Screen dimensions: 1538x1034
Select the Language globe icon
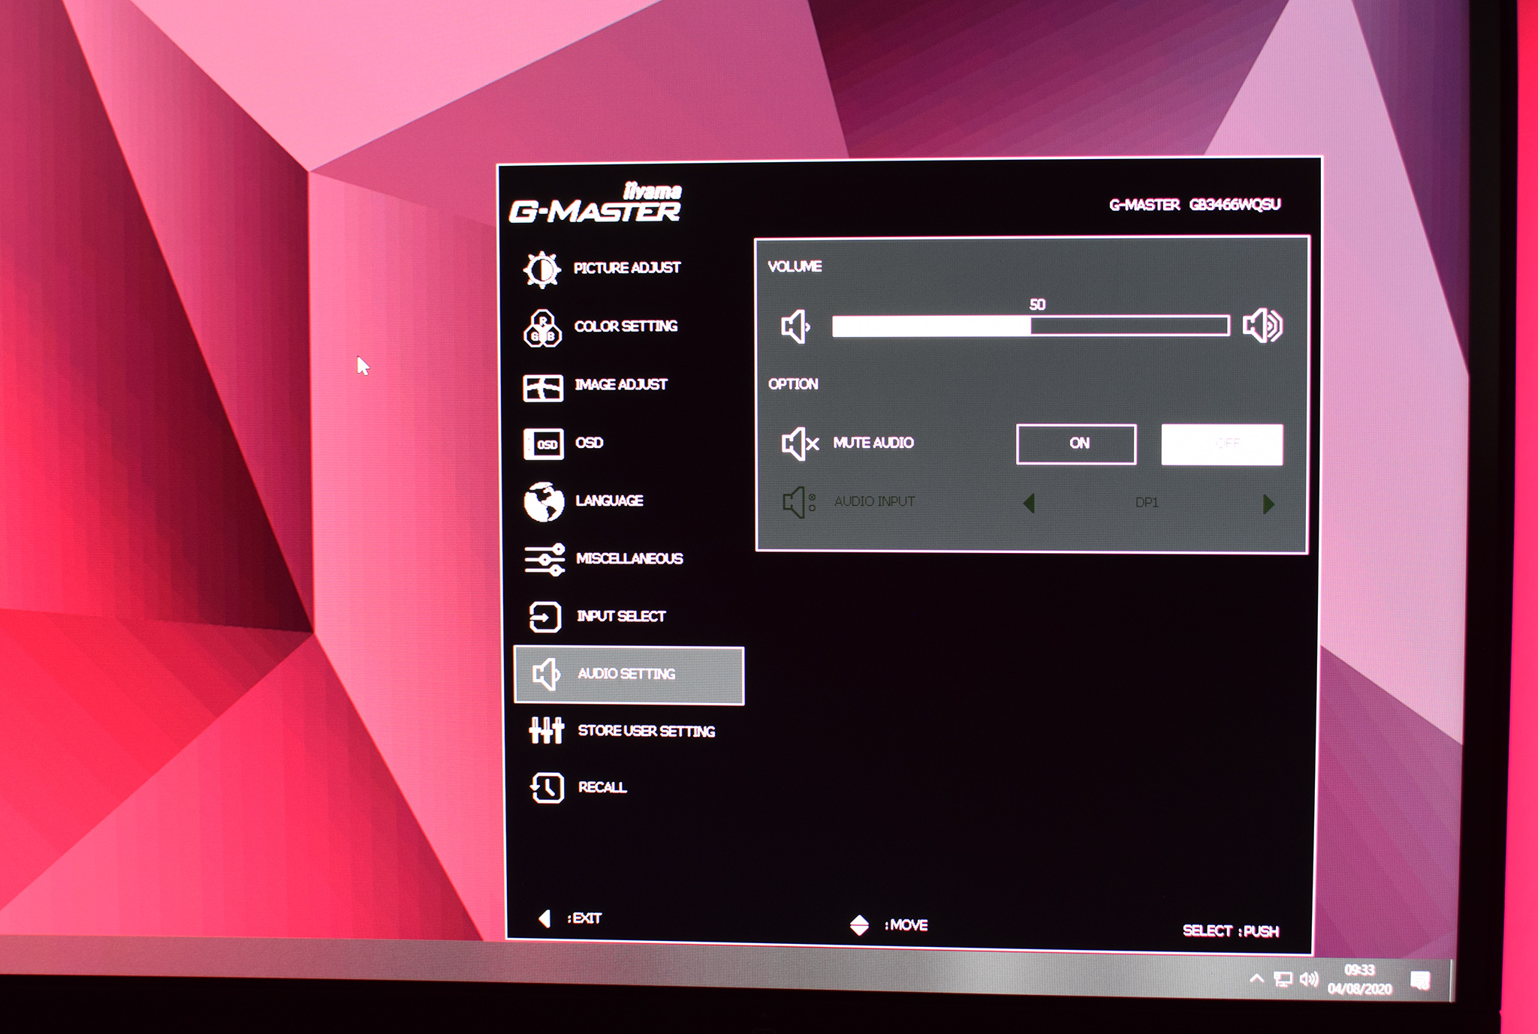544,501
